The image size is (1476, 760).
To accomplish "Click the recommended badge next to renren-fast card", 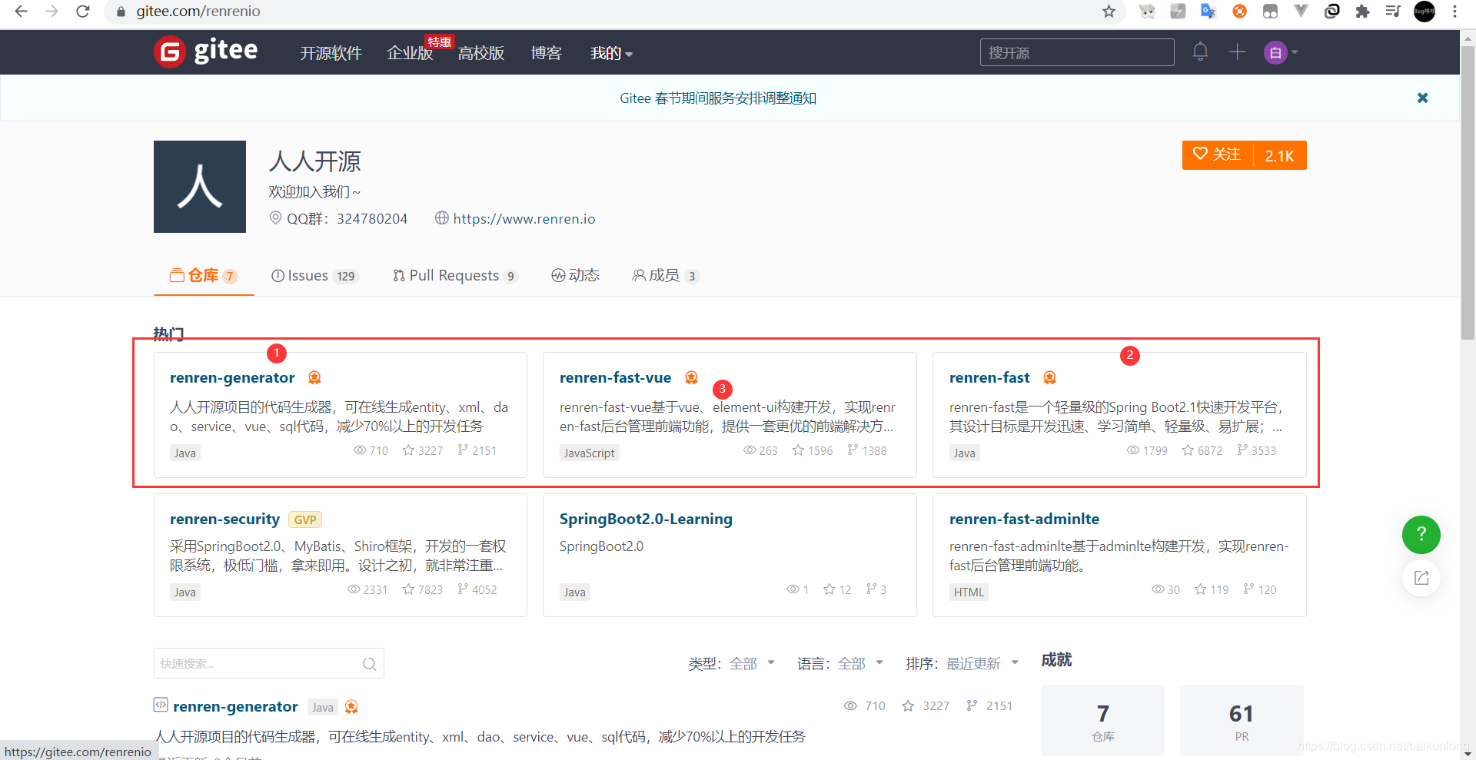I will pyautogui.click(x=1049, y=377).
